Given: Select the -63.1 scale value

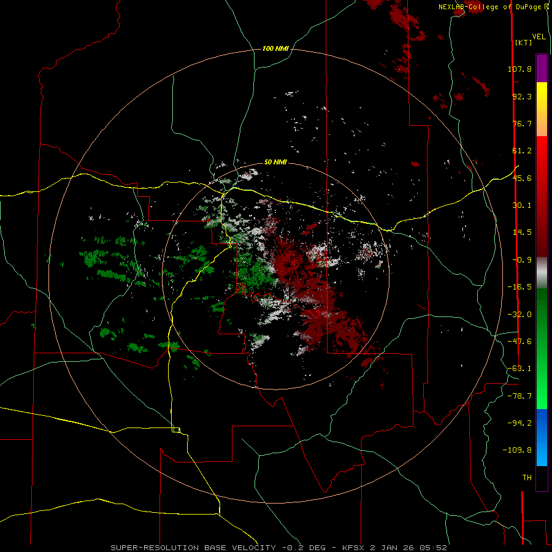Looking at the screenshot, I should coord(519,369).
